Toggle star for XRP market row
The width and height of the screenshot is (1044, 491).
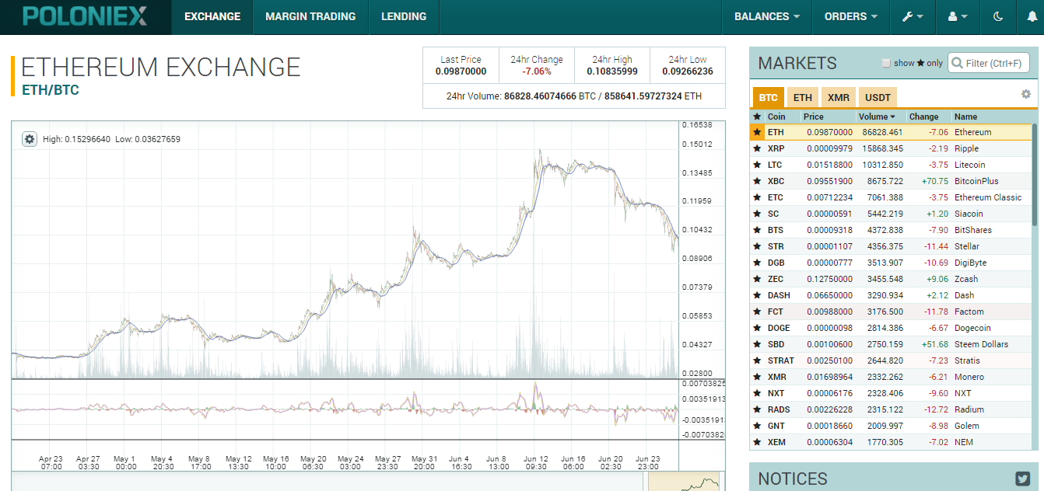click(757, 148)
